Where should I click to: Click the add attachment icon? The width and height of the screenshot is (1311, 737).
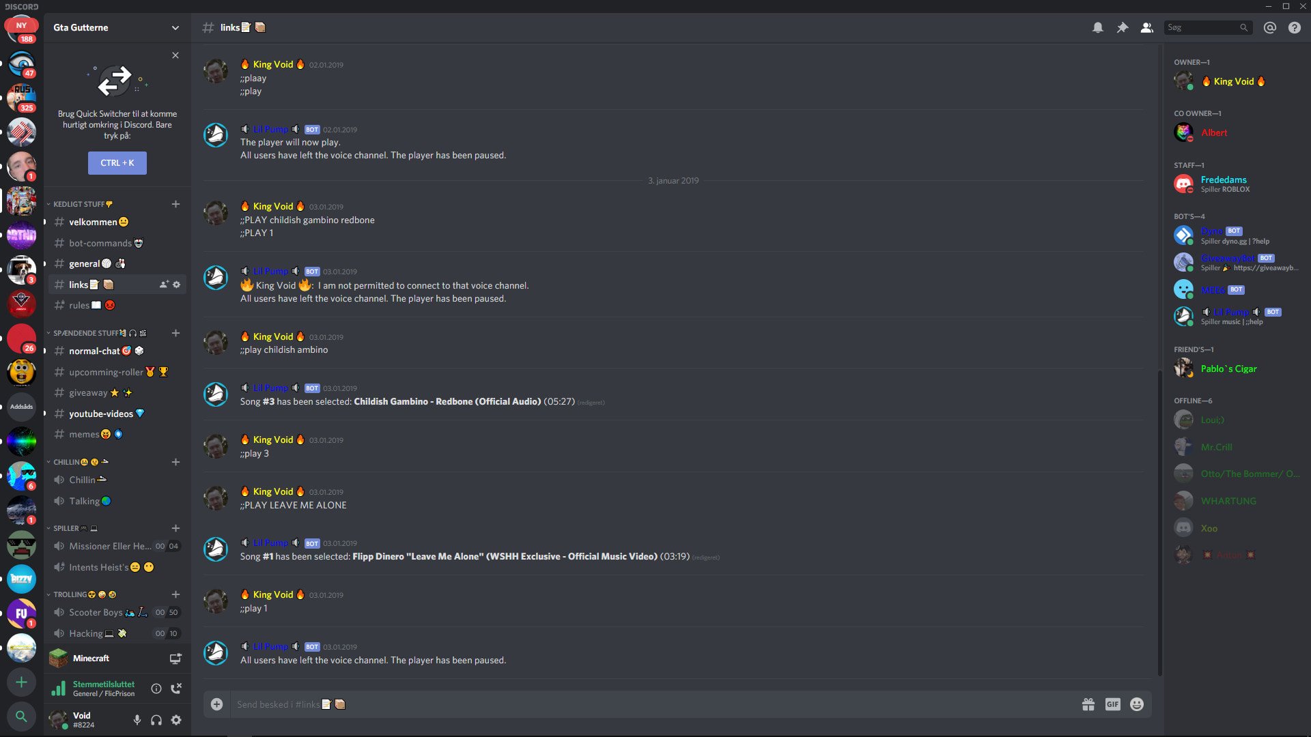215,704
